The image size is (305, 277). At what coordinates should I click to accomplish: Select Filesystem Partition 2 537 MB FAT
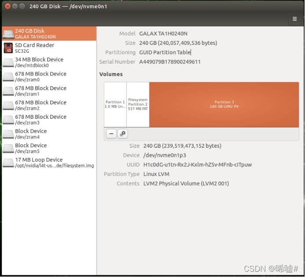(138, 105)
